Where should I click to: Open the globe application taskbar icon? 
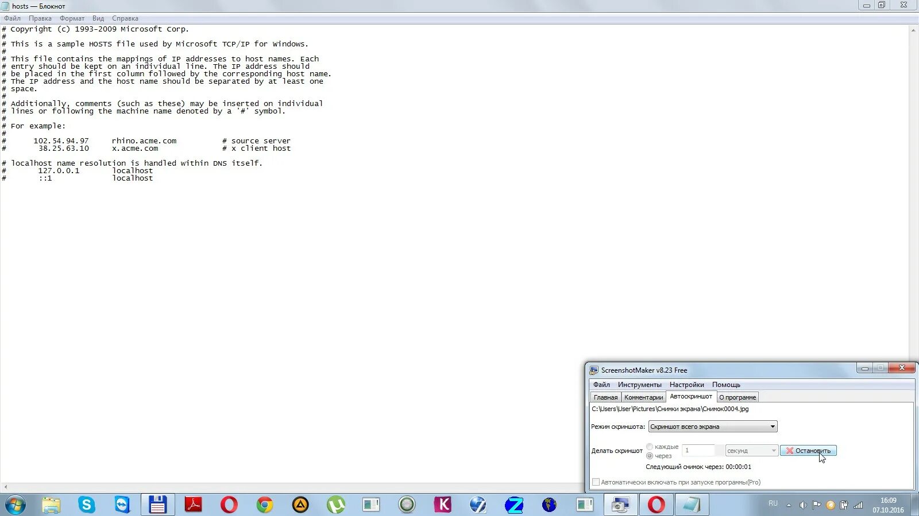point(549,505)
